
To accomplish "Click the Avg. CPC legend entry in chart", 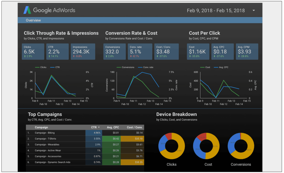I will click(x=221, y=67).
